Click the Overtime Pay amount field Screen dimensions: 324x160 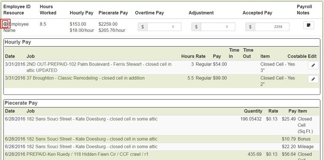coord(164,27)
